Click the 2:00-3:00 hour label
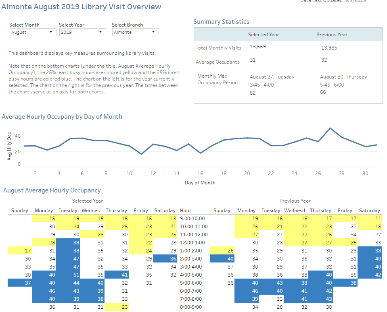This screenshot has height=312, width=387. coord(191,259)
